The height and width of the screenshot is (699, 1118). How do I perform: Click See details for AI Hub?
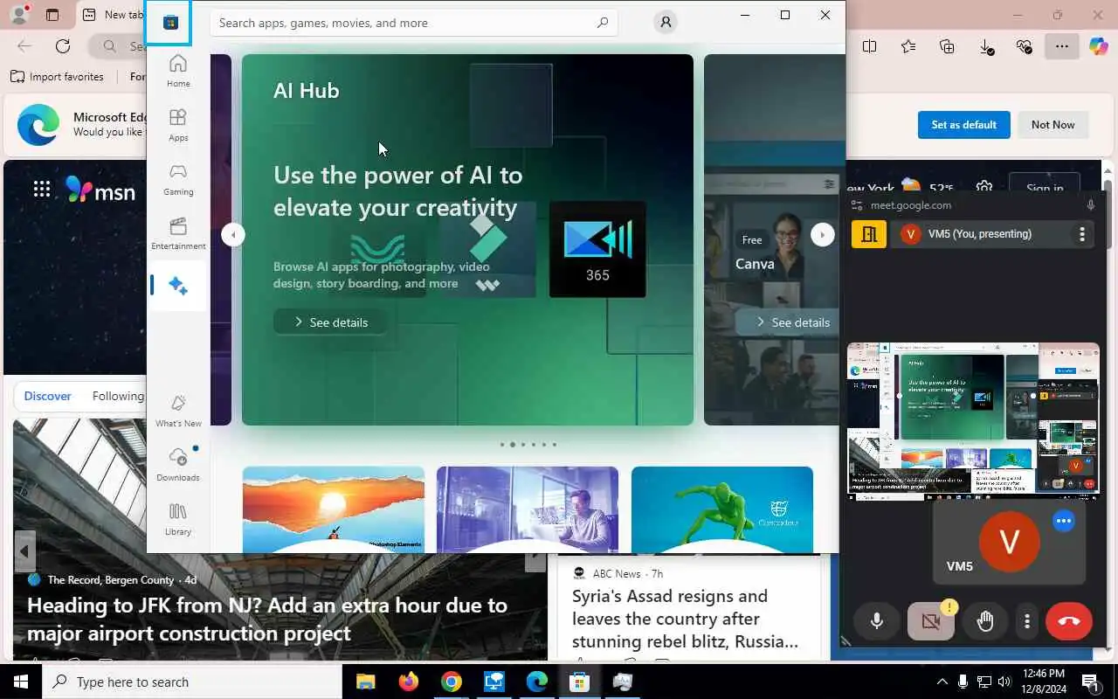click(330, 322)
